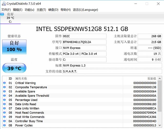
Task: Click the power on count 19 次
Action: coord(150,54)
